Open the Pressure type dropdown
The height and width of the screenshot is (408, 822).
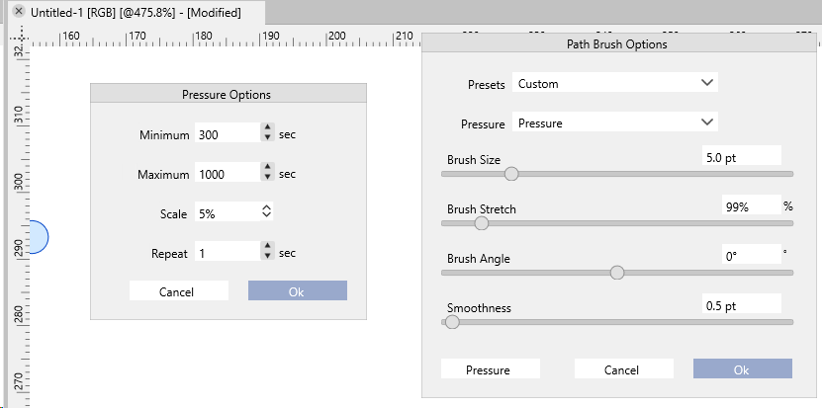pos(706,122)
